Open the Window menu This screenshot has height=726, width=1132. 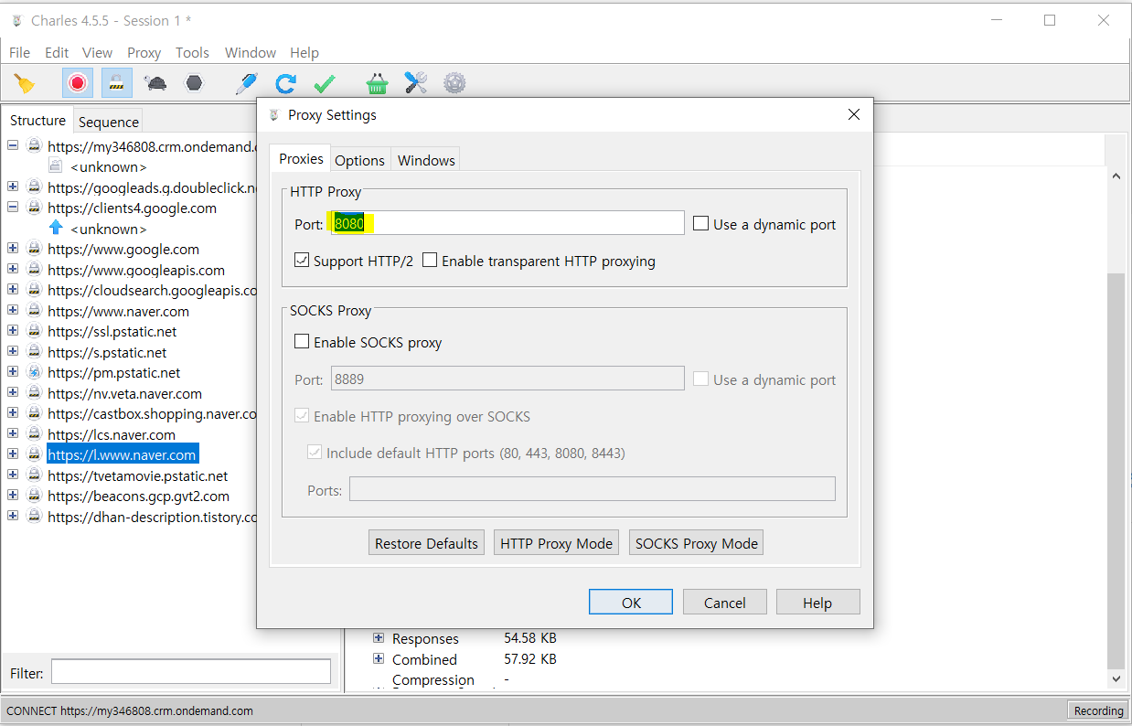pos(251,52)
